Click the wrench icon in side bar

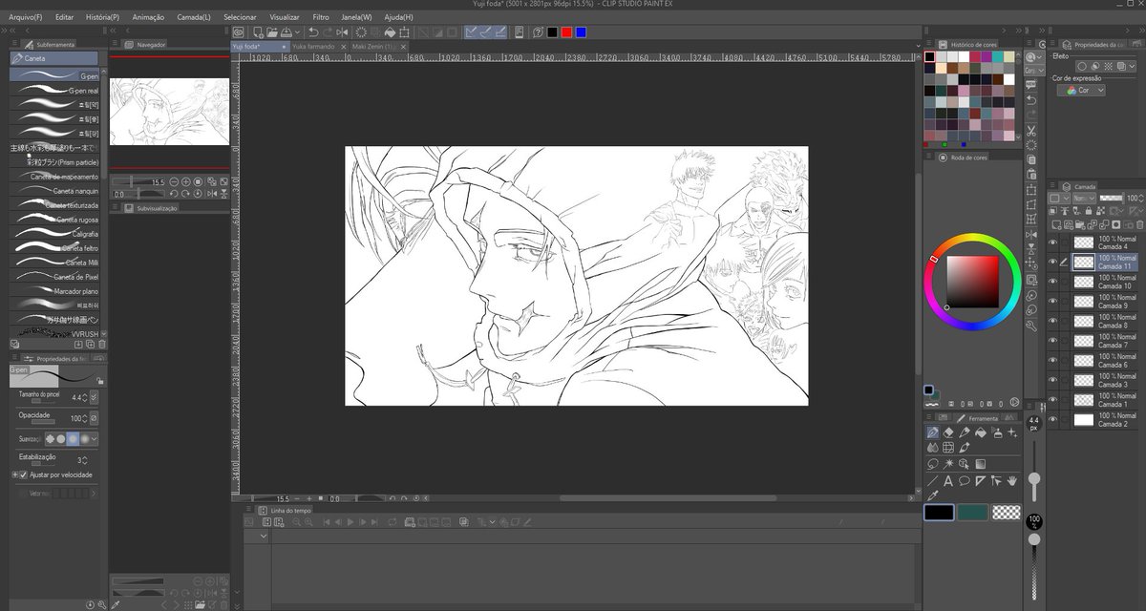tap(1031, 326)
